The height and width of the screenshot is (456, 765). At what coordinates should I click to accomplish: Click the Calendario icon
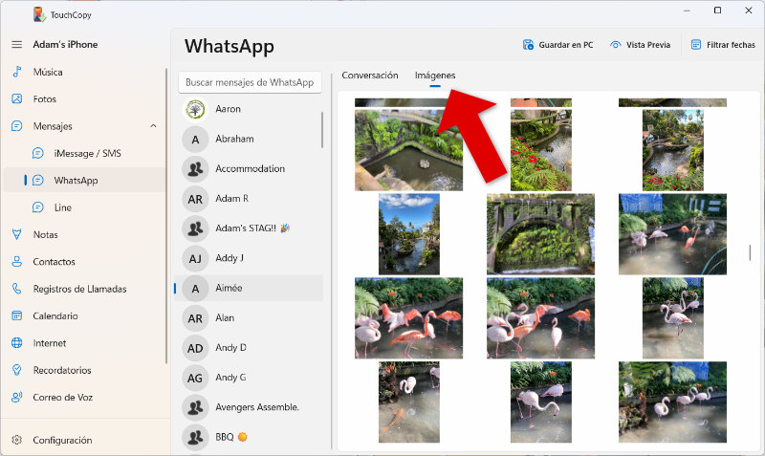point(16,316)
